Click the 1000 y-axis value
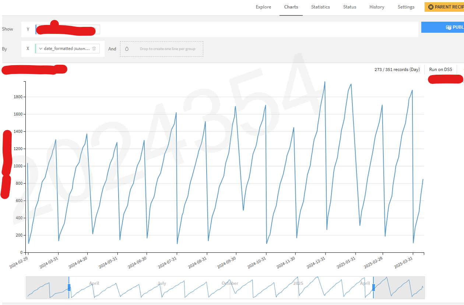Viewport: 464px width, 305px height. coord(18,166)
